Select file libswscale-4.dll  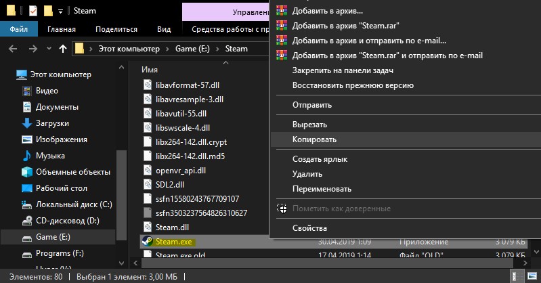183,128
